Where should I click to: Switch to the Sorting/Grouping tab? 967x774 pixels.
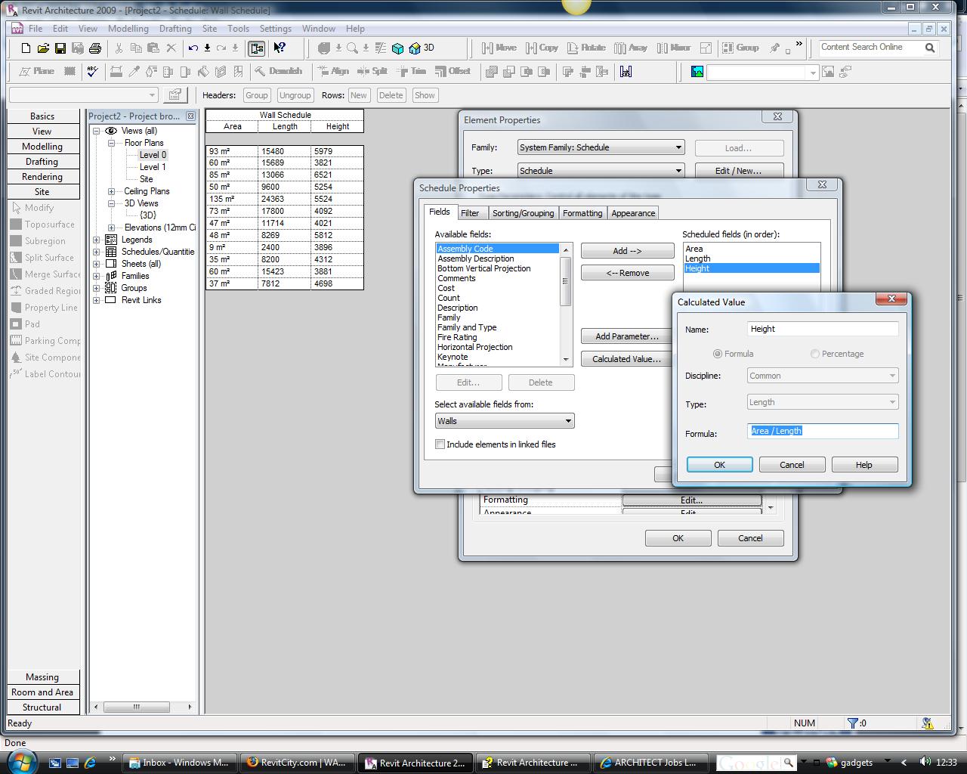[x=523, y=213]
